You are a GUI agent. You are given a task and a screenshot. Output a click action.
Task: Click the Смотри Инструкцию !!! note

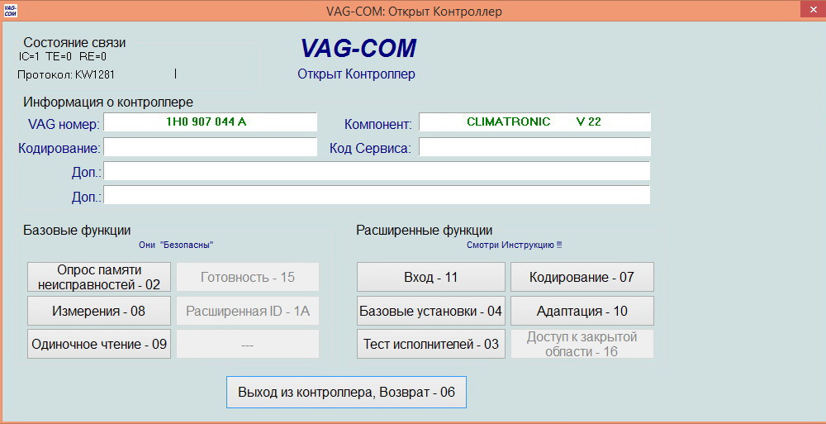(515, 245)
